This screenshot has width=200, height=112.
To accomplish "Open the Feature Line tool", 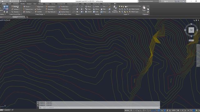I will (x=28, y=9).
